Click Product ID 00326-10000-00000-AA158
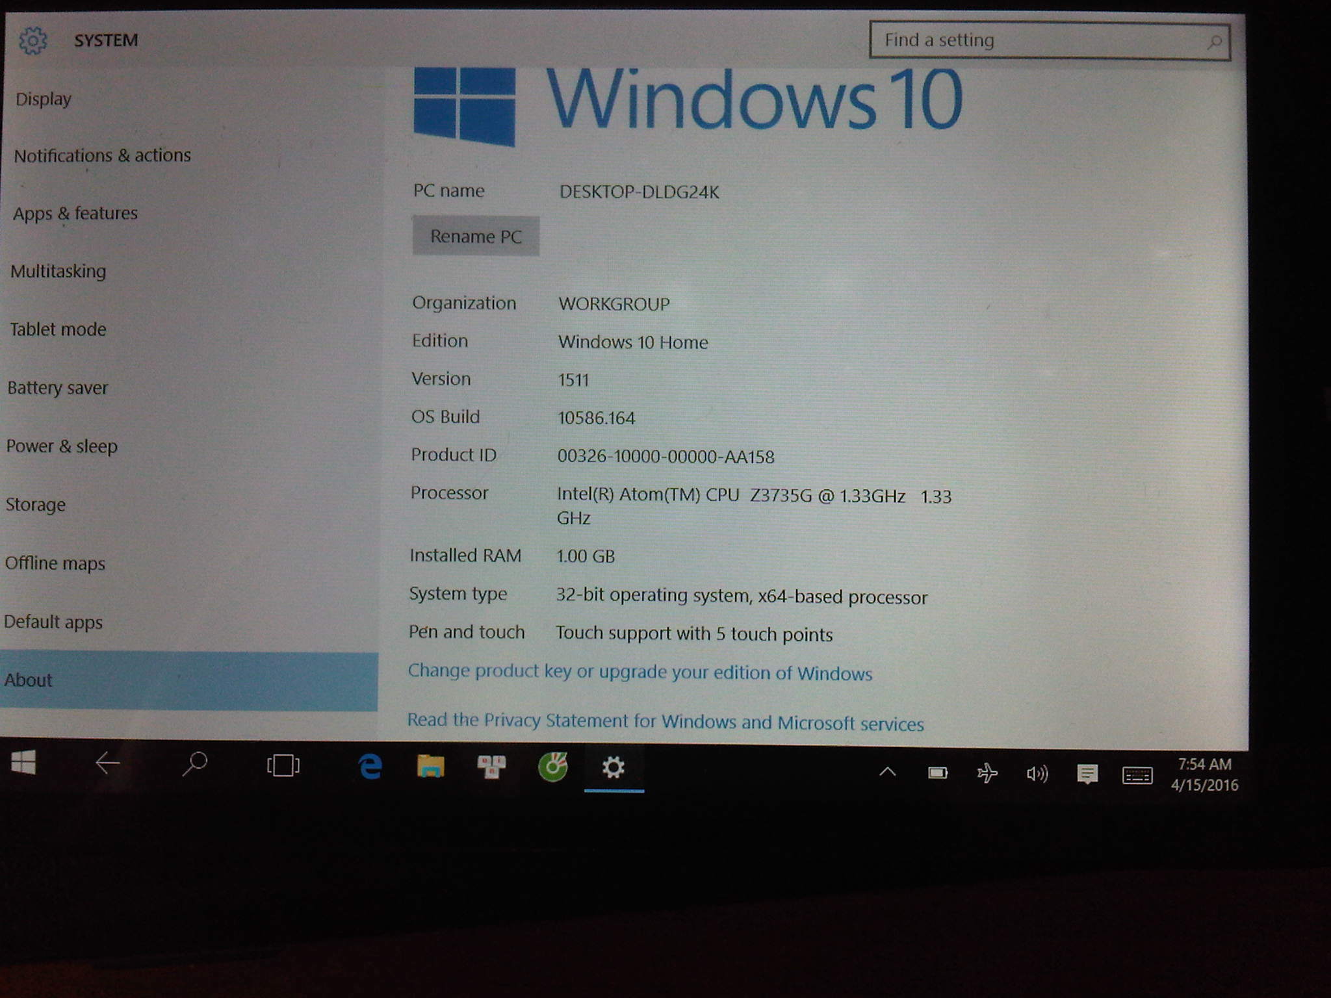The image size is (1331, 998). click(x=665, y=457)
